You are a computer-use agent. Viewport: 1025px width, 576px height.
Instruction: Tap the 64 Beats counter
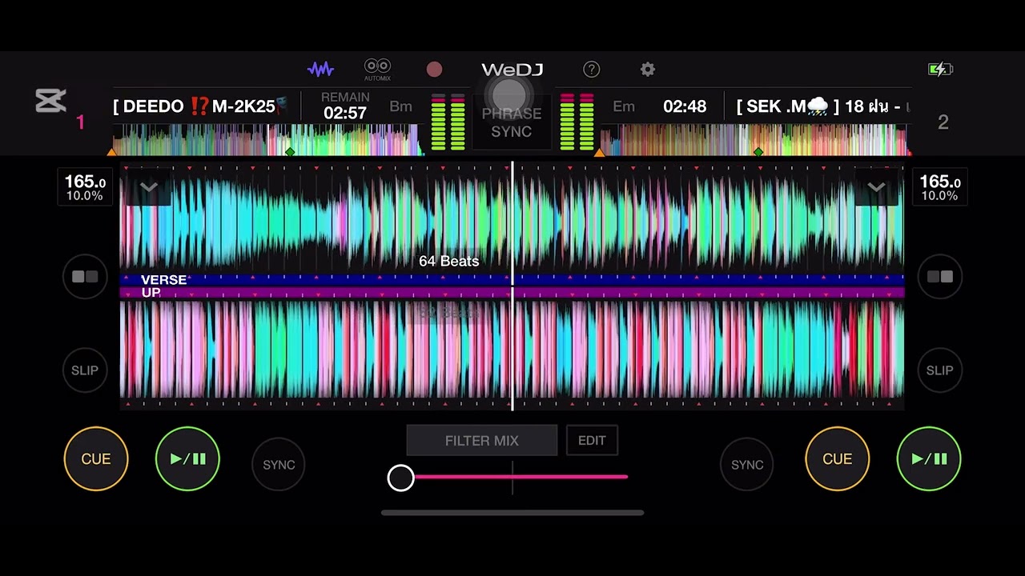pyautogui.click(x=449, y=262)
